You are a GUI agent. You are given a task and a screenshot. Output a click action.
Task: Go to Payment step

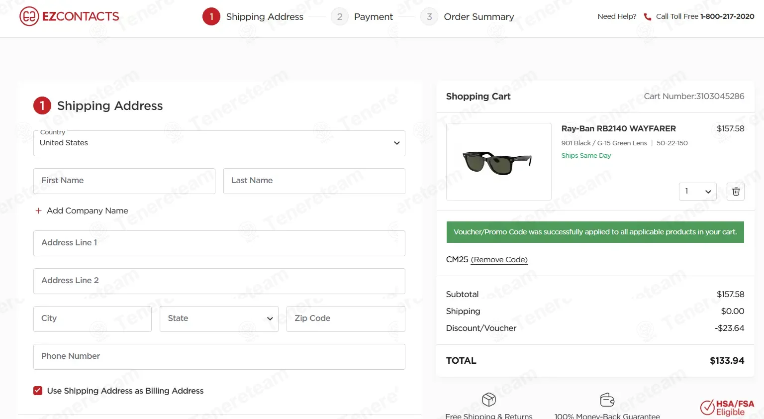coord(374,17)
